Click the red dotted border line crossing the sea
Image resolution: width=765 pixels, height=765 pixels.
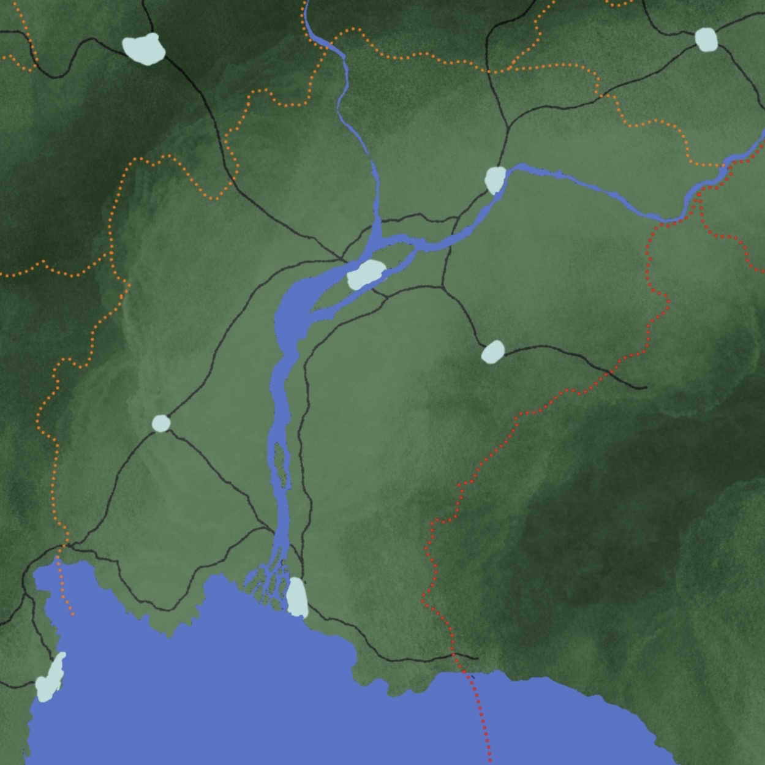coord(480,717)
